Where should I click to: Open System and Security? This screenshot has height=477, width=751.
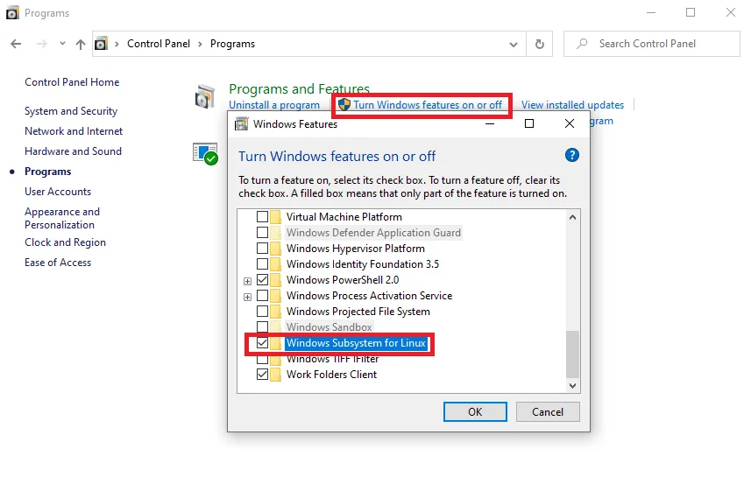pyautogui.click(x=71, y=111)
